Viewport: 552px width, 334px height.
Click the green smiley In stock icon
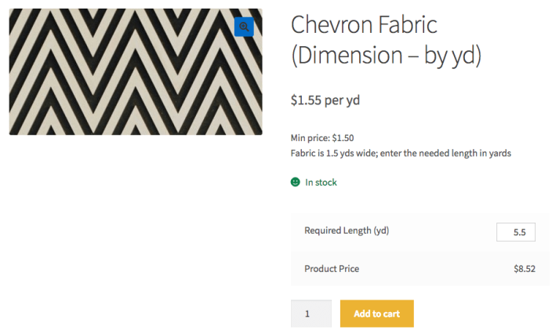(296, 182)
